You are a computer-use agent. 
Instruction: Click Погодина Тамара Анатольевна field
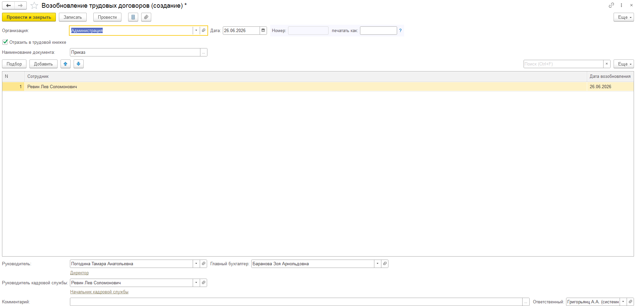[131, 264]
